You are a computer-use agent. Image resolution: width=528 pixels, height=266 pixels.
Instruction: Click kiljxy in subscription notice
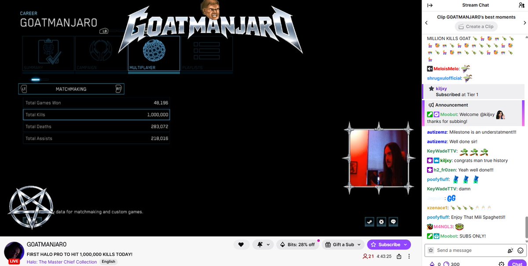pyautogui.click(x=441, y=88)
